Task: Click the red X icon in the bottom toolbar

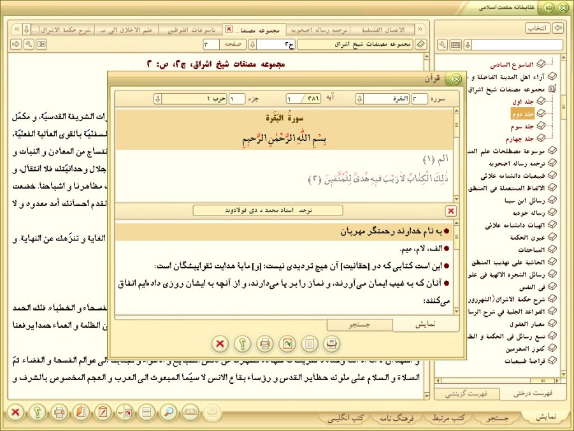Action: point(15,413)
